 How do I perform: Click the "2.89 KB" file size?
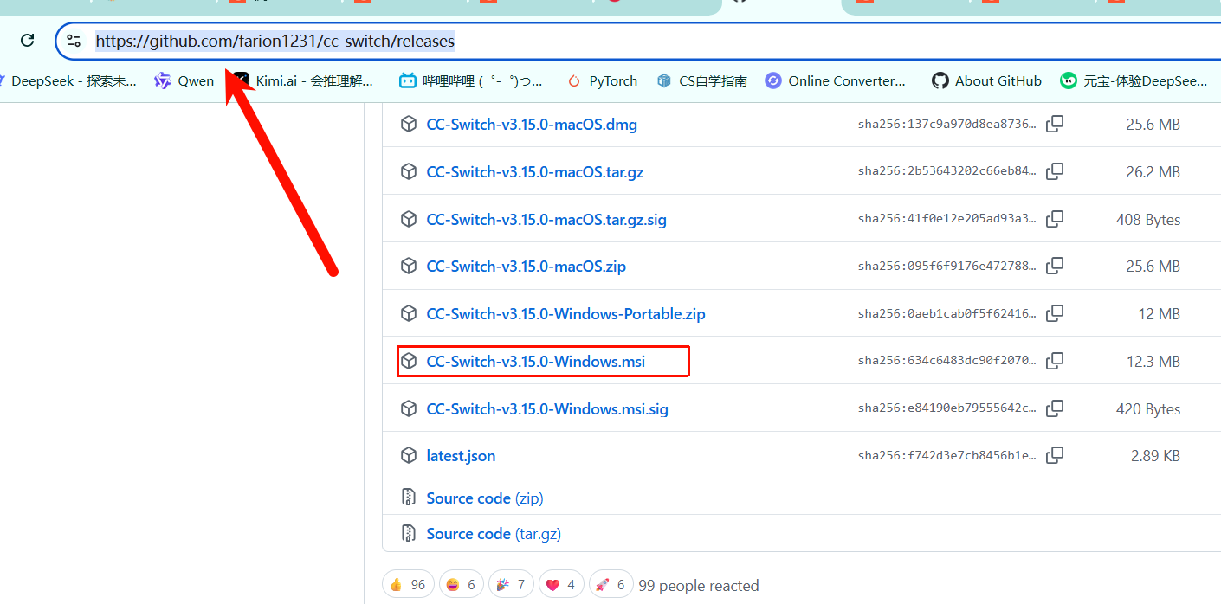tap(1155, 456)
